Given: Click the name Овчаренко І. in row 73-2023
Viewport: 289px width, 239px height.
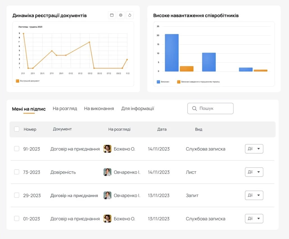Looking at the screenshot, I should [127, 172].
